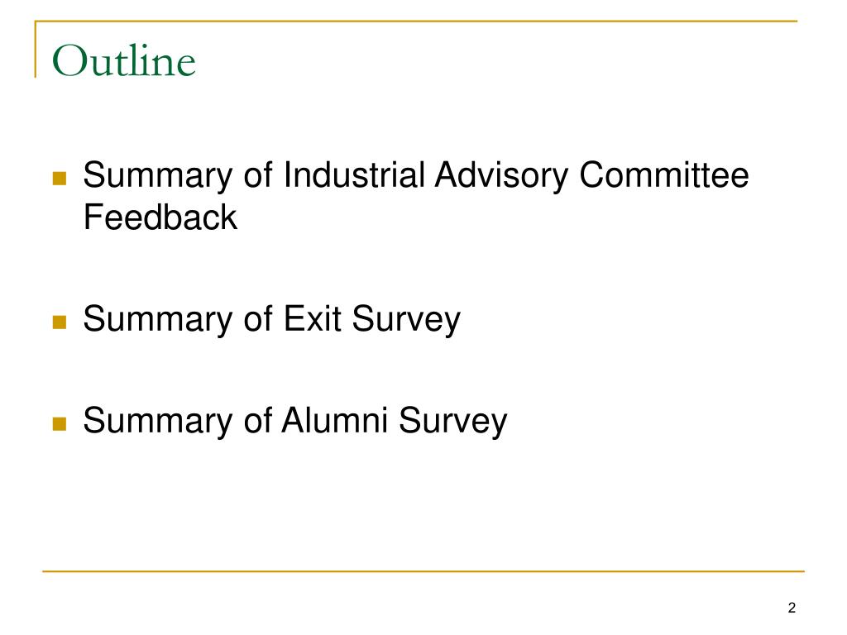
Task: Select the word Advisory in the first bullet
Action: 501,176
